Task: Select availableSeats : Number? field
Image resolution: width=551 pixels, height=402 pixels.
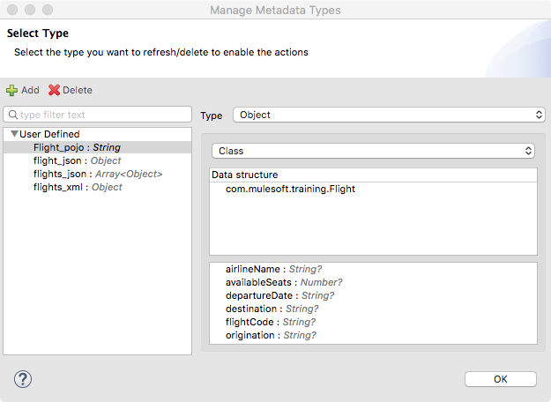Action: 373,282
